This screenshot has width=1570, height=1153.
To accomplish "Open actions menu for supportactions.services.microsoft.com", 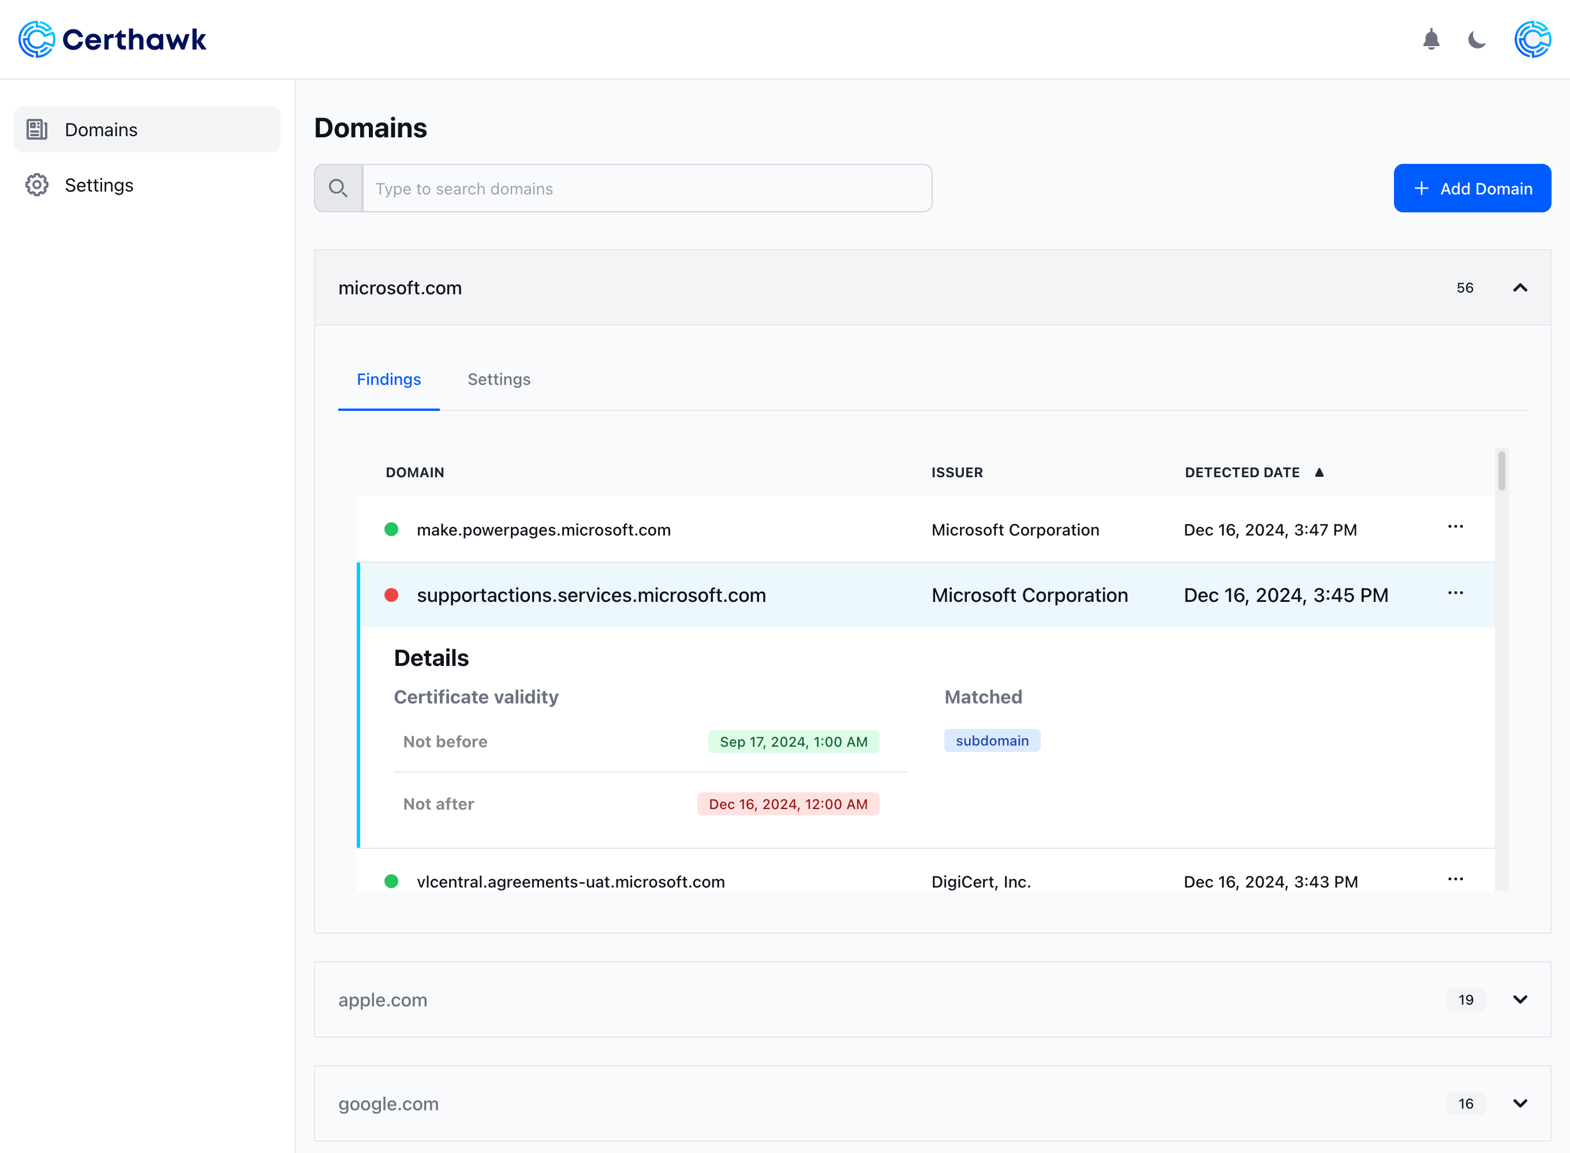I will [1455, 593].
